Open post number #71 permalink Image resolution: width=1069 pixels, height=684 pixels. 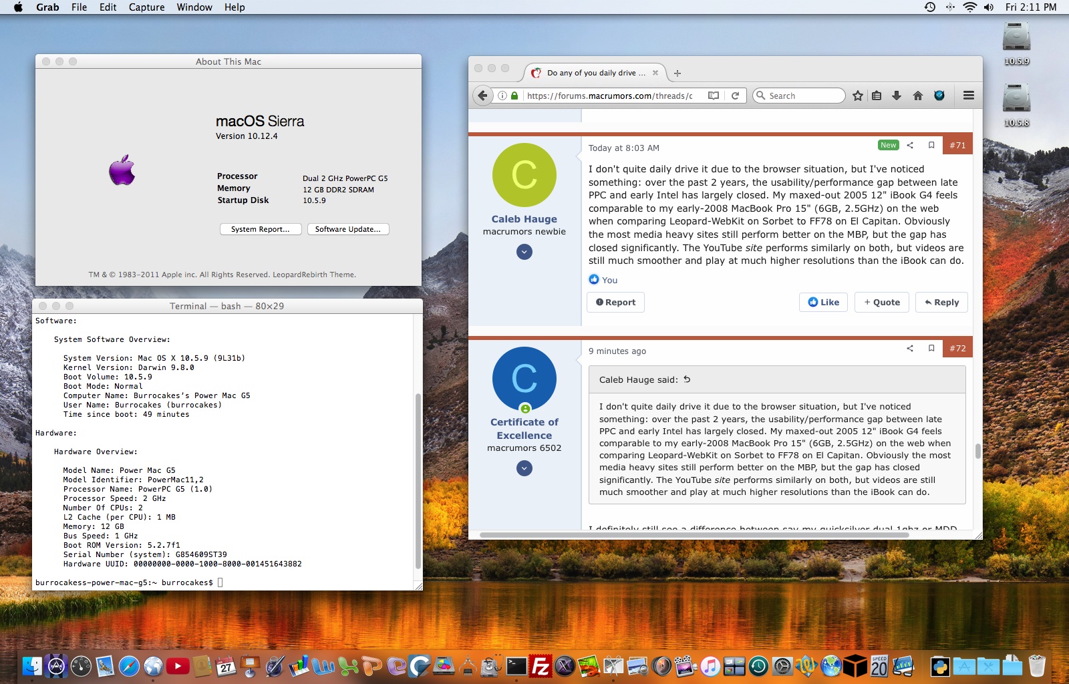(x=957, y=145)
